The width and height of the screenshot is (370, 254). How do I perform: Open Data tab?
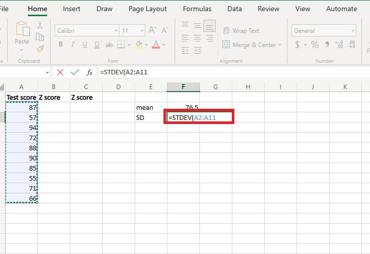click(234, 9)
